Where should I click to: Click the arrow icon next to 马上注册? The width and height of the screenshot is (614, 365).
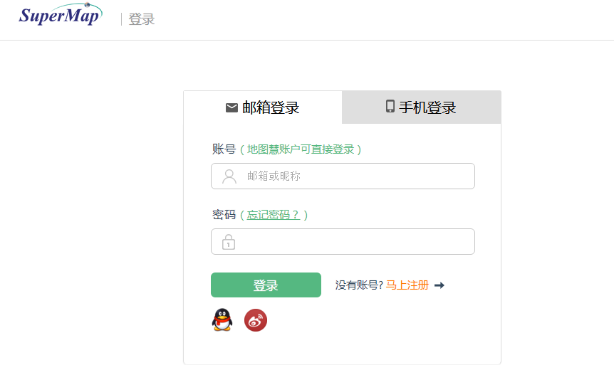pyautogui.click(x=439, y=285)
